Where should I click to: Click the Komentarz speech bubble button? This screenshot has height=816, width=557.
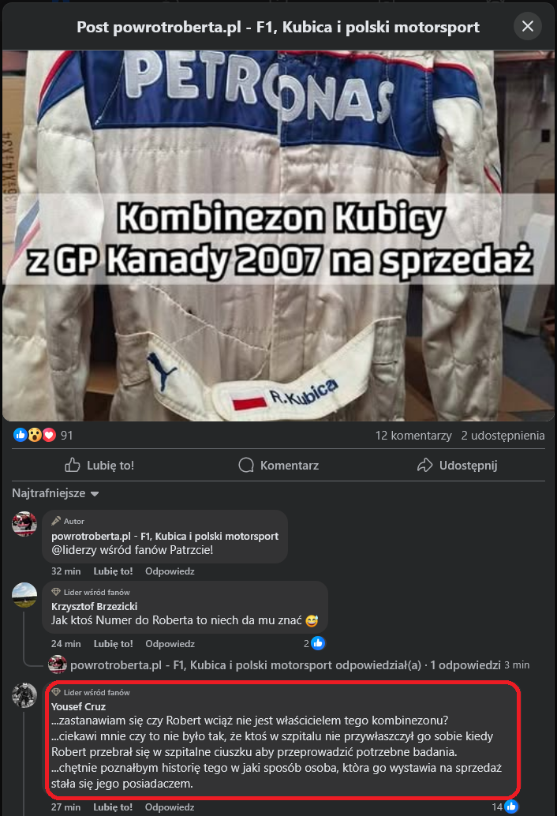(x=278, y=466)
